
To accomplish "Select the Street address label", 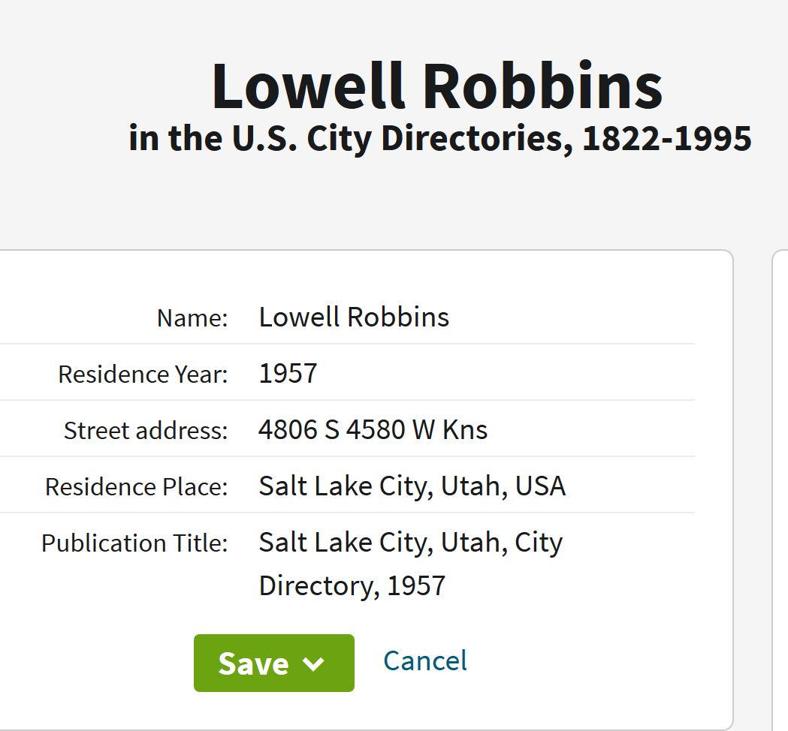I will coord(145,430).
